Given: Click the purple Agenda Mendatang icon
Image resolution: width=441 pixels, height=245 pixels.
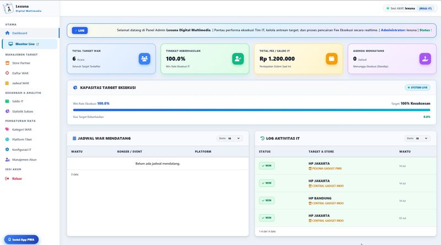Looking at the screenshot, I should [425, 59].
